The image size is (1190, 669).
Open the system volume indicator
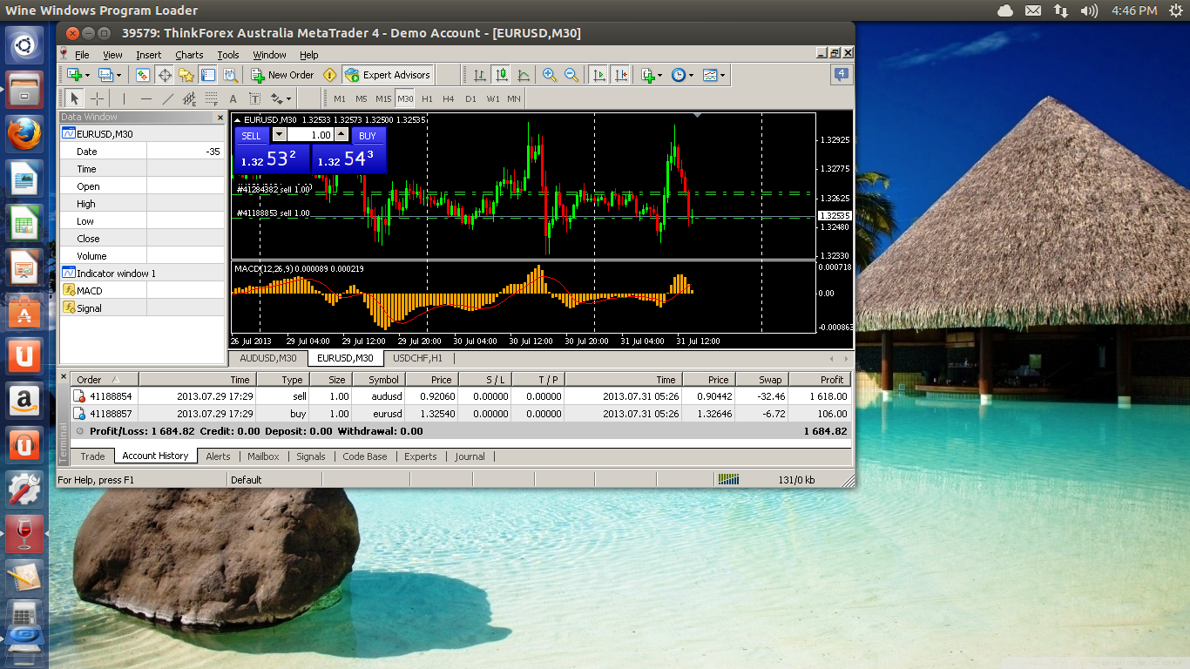coord(1089,10)
